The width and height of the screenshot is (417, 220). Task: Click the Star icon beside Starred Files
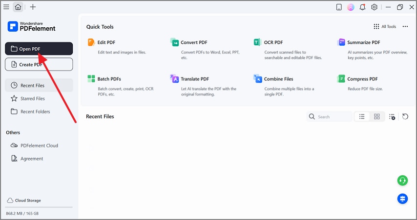click(14, 99)
